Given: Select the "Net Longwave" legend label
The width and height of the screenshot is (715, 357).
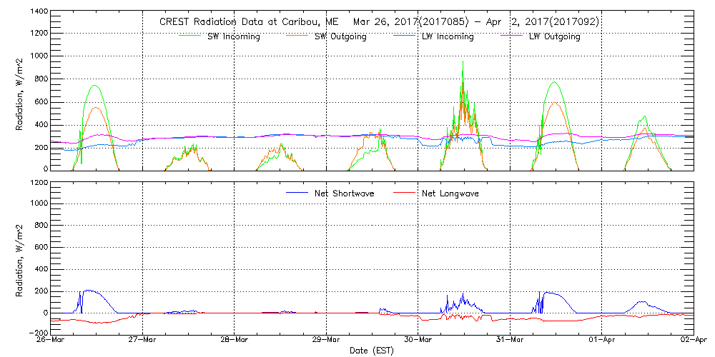Looking at the screenshot, I should (450, 193).
